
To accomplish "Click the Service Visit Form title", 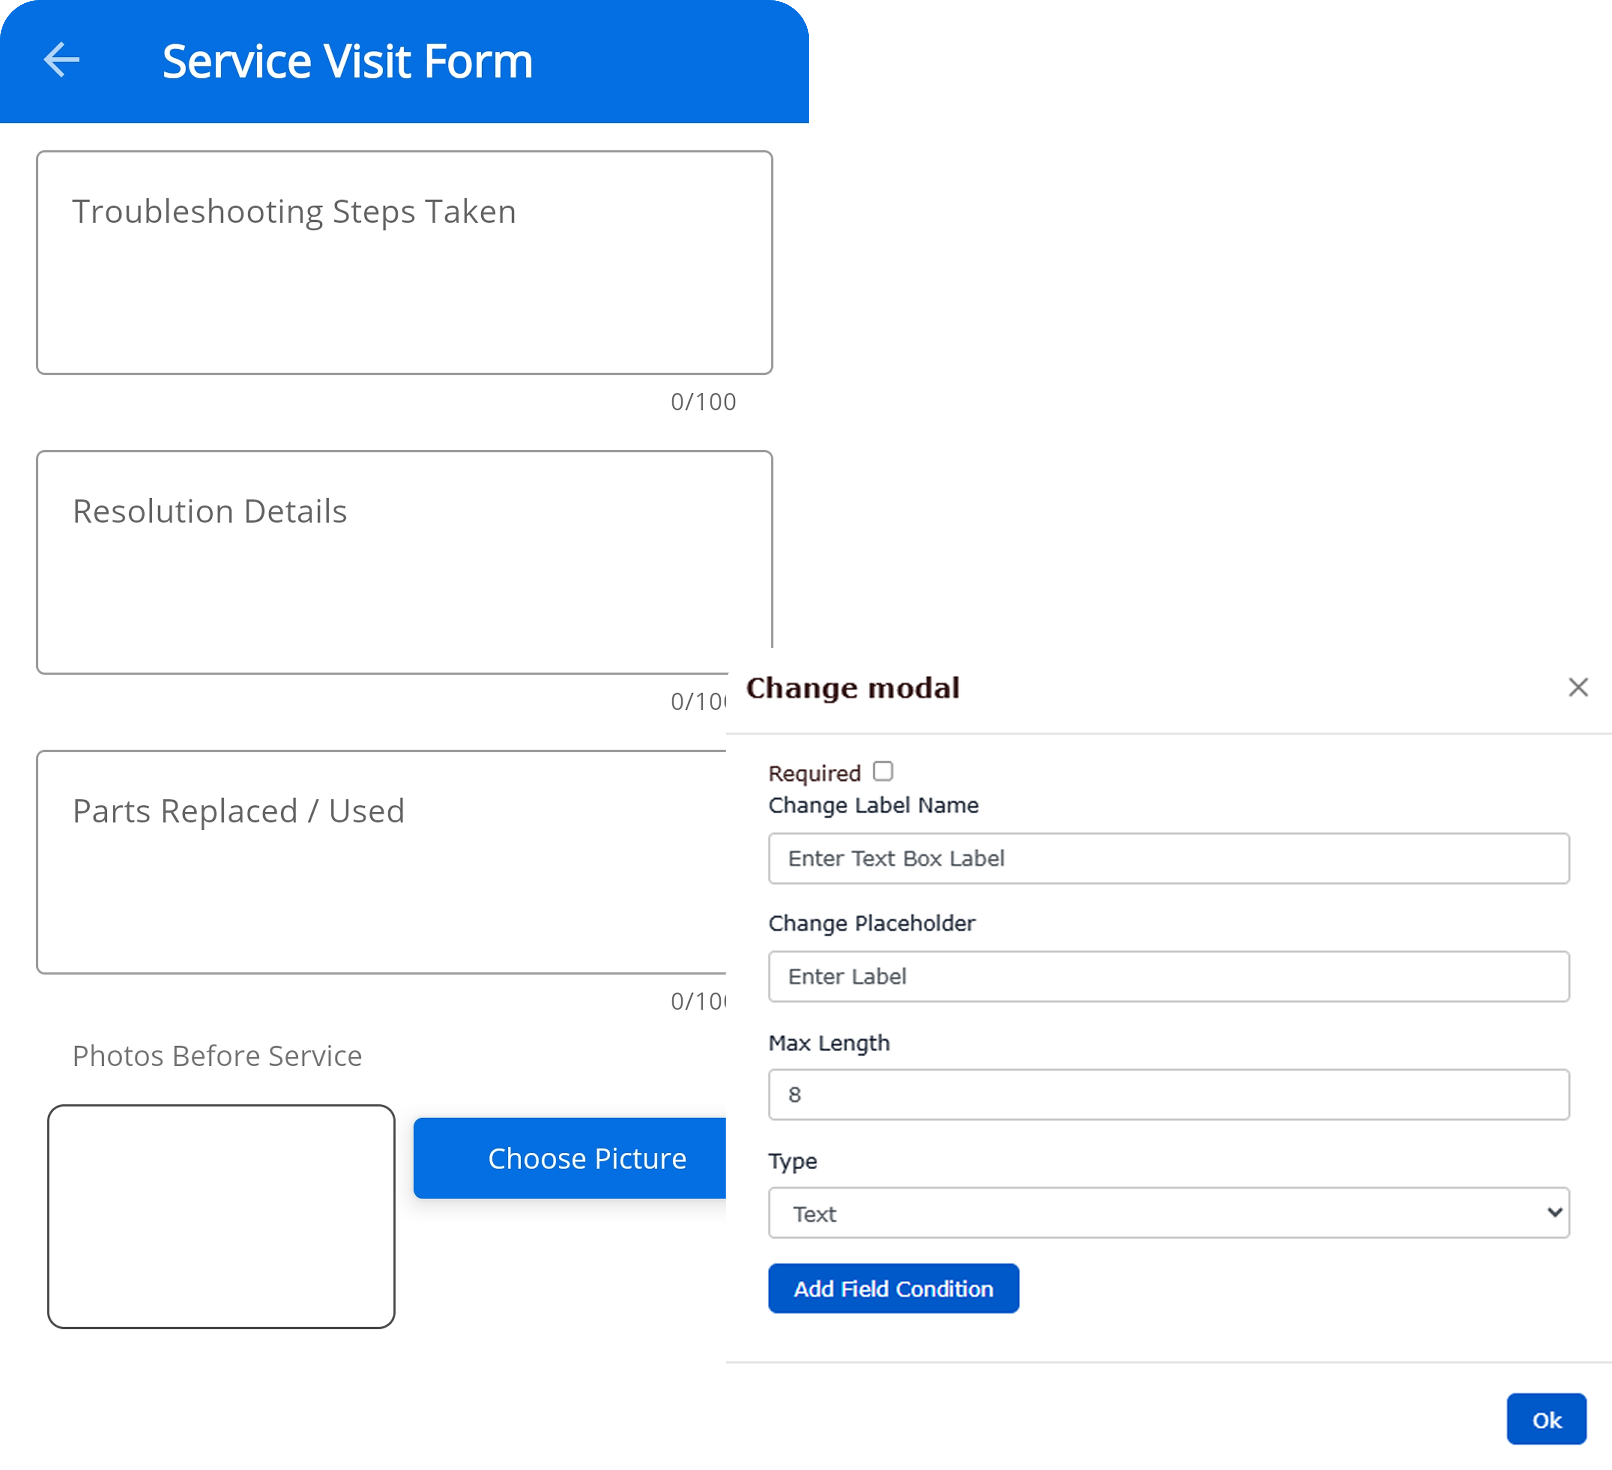I will (x=348, y=62).
